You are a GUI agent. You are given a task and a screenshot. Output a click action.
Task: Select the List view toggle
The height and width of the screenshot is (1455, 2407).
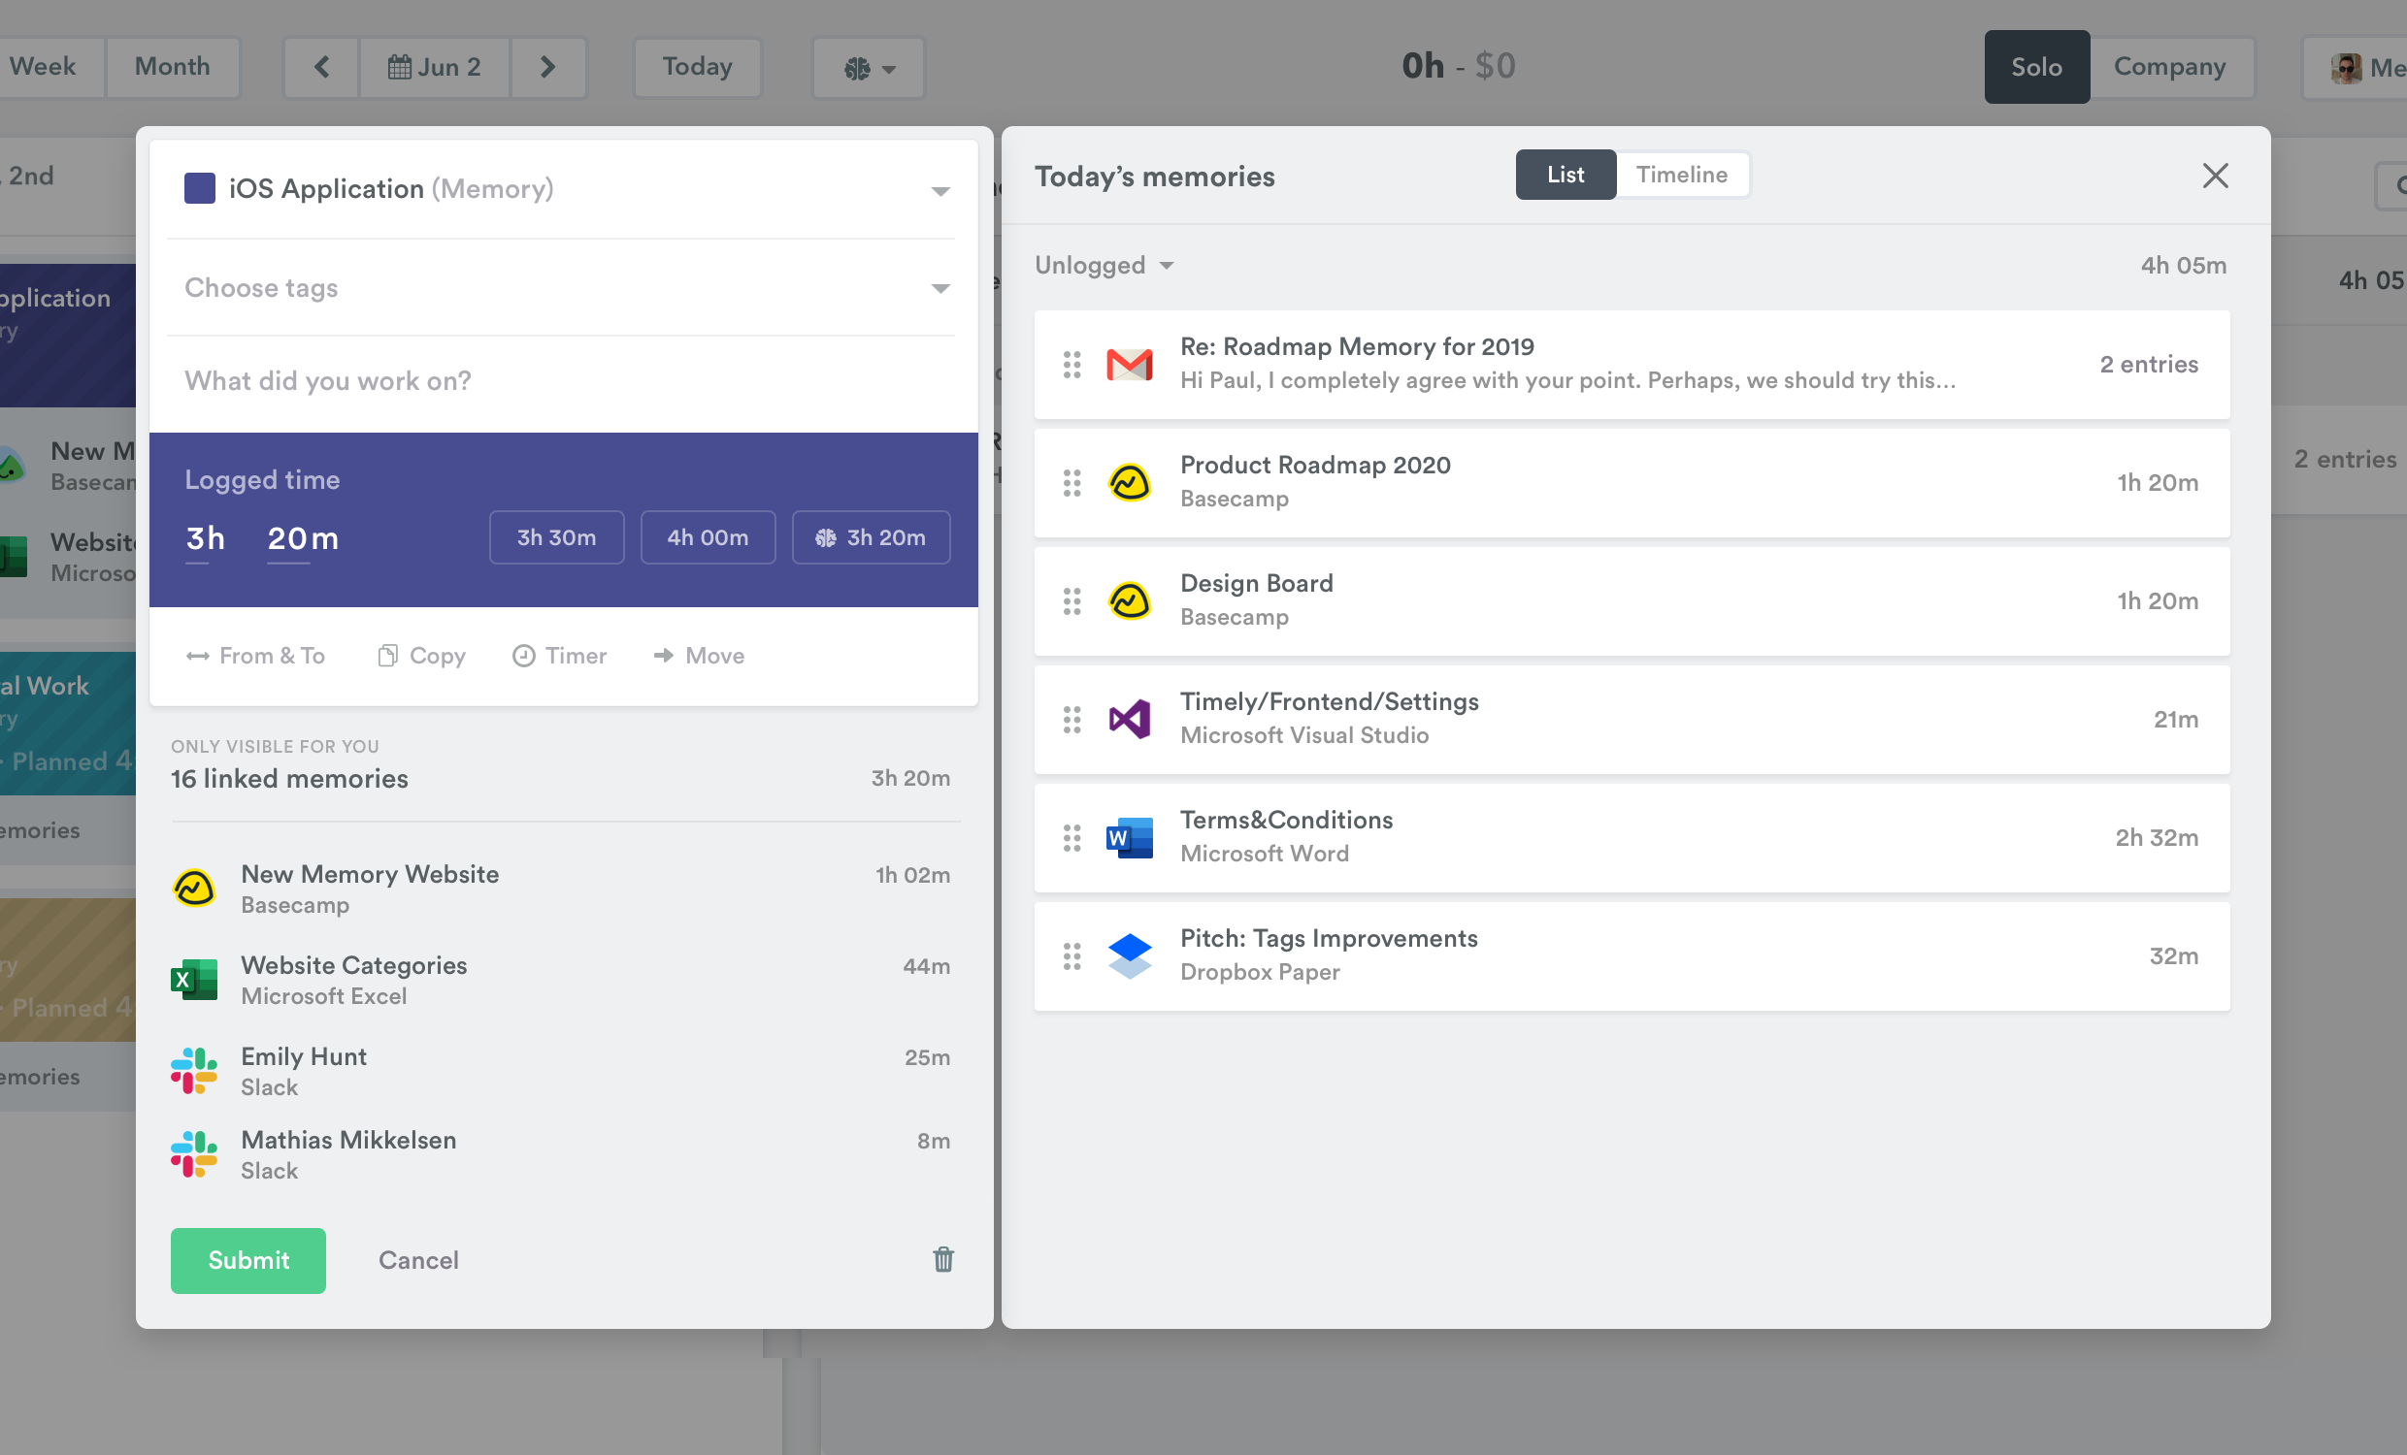1565,175
